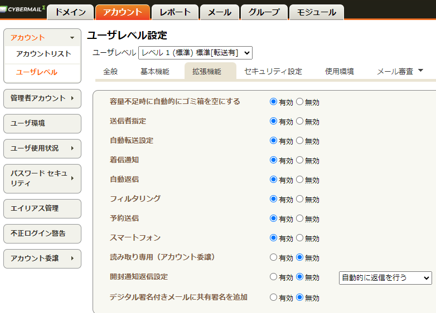Enable スマートフォン
This screenshot has height=313, width=436.
[x=273, y=238]
